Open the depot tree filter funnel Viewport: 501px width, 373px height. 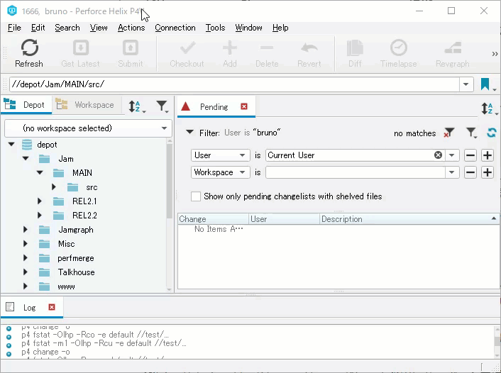click(x=163, y=106)
